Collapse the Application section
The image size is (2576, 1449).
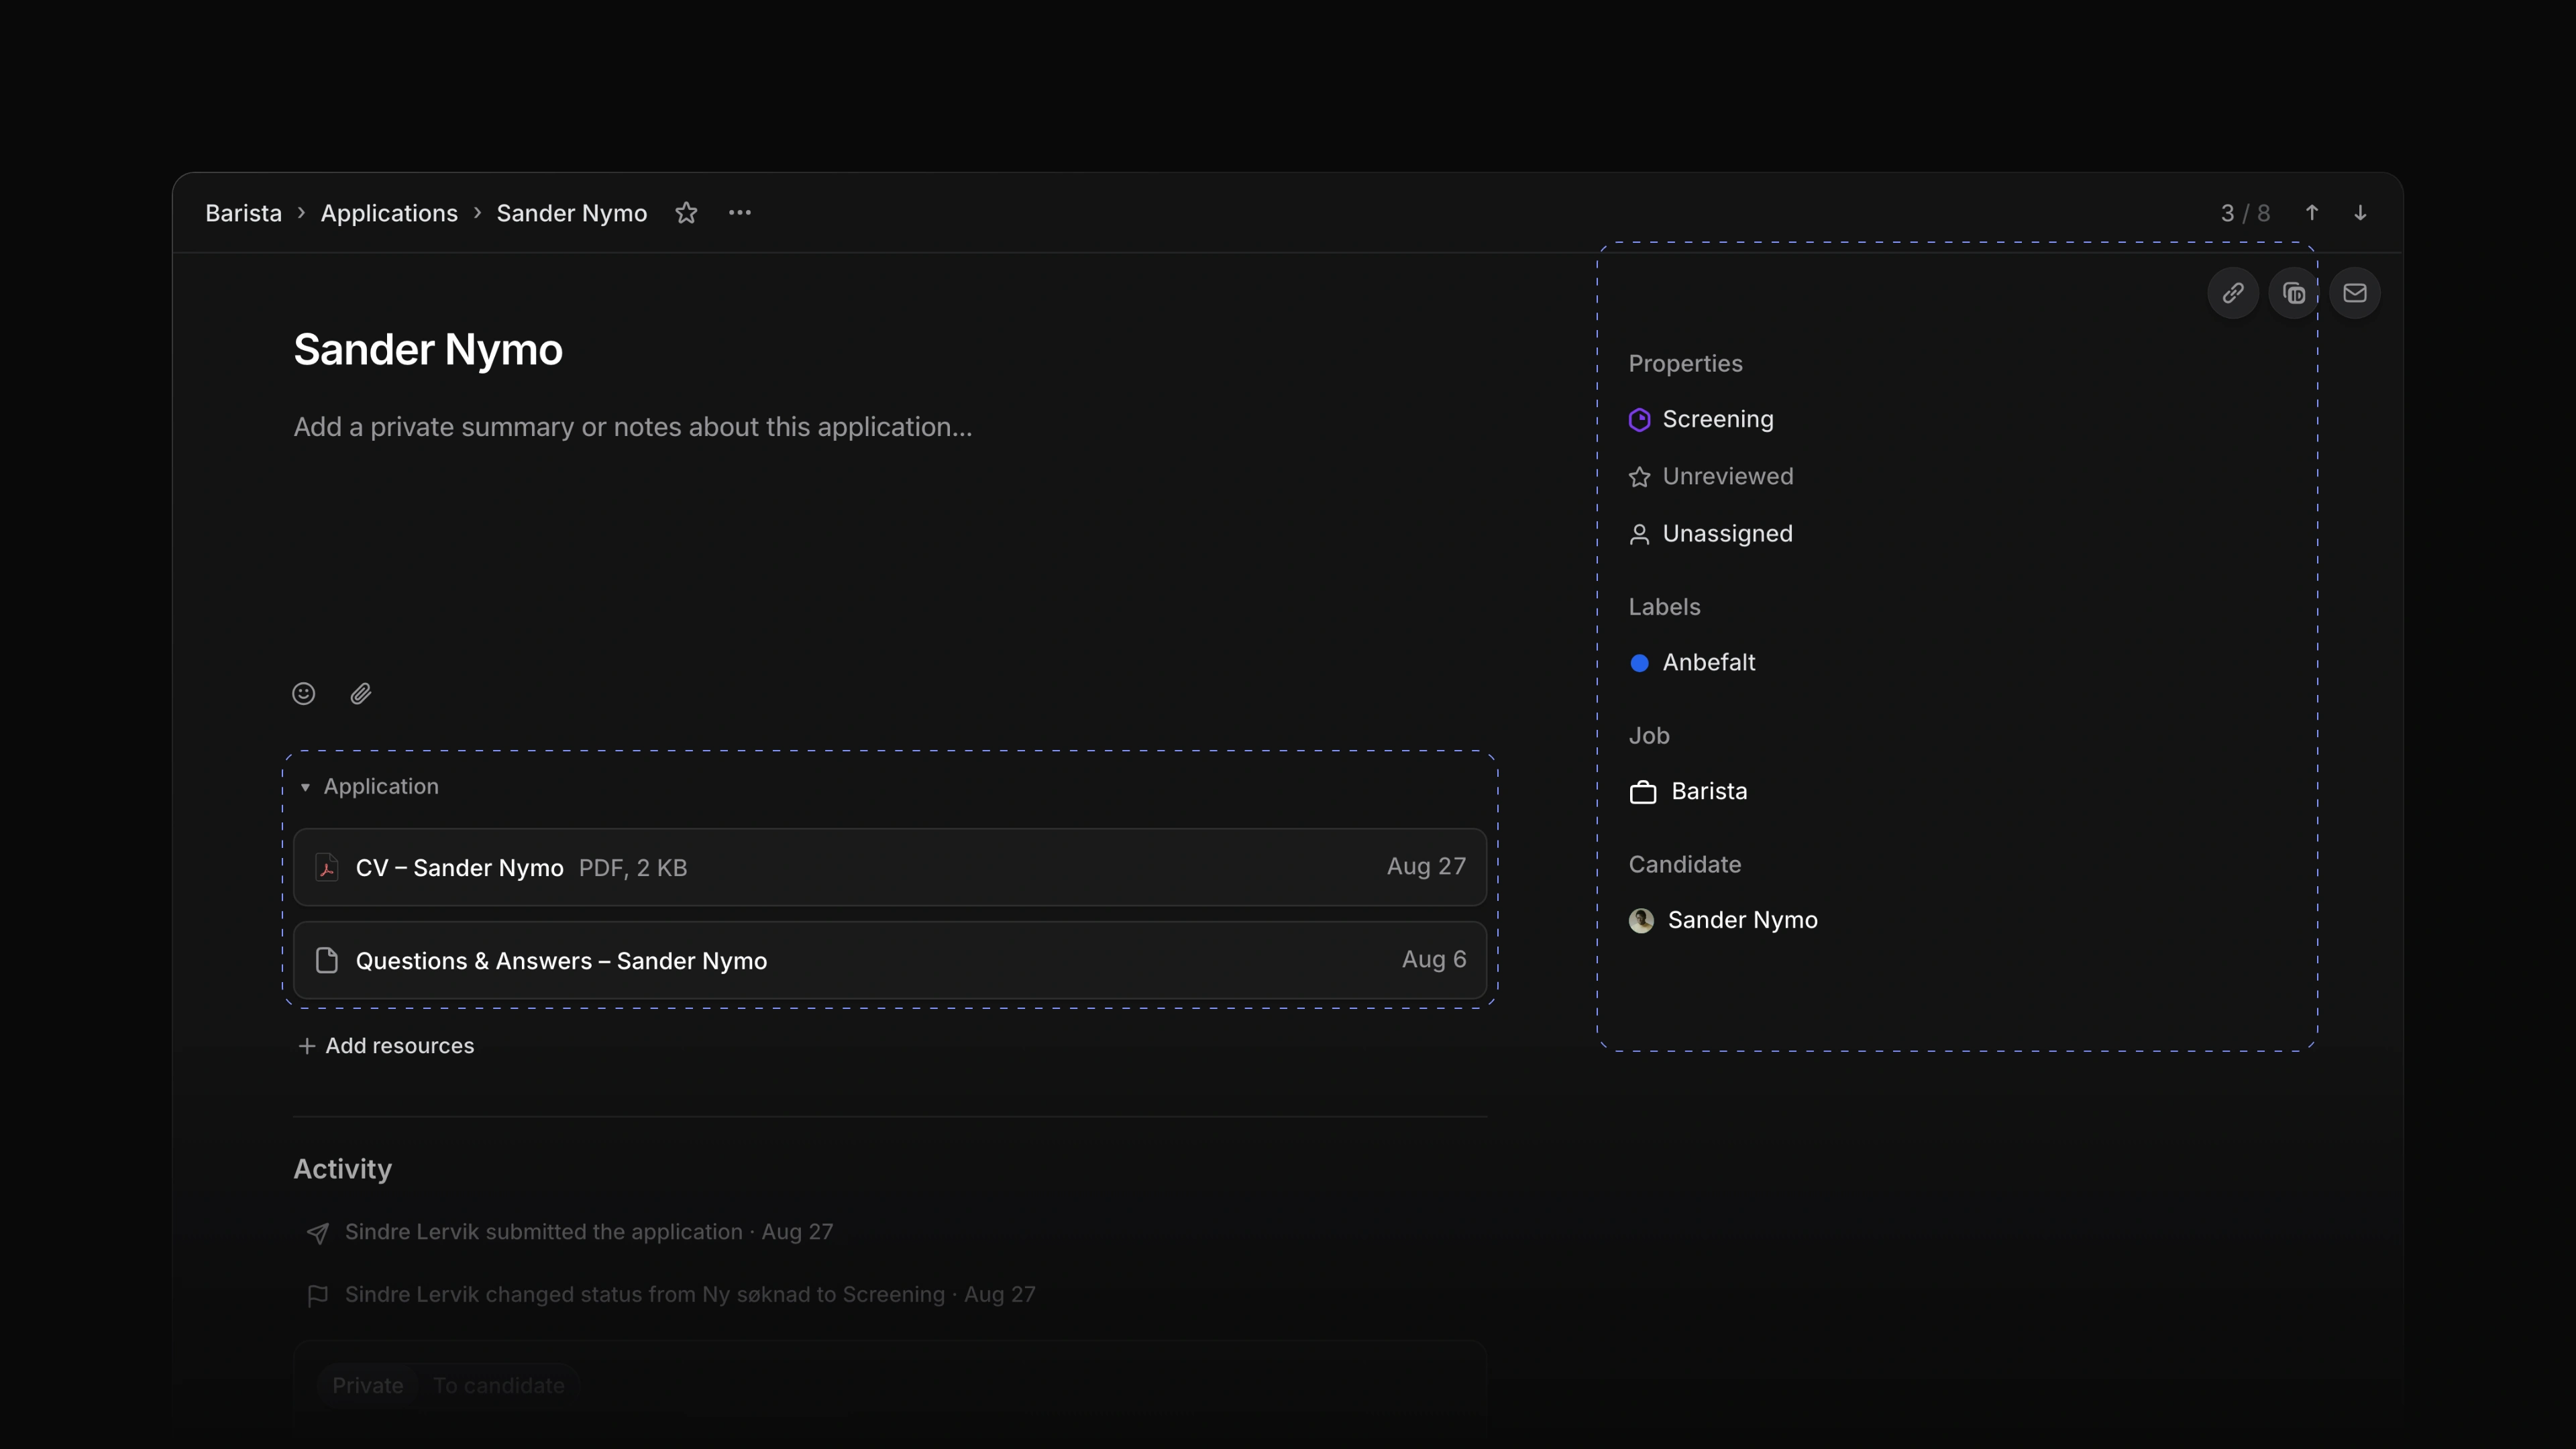click(305, 787)
